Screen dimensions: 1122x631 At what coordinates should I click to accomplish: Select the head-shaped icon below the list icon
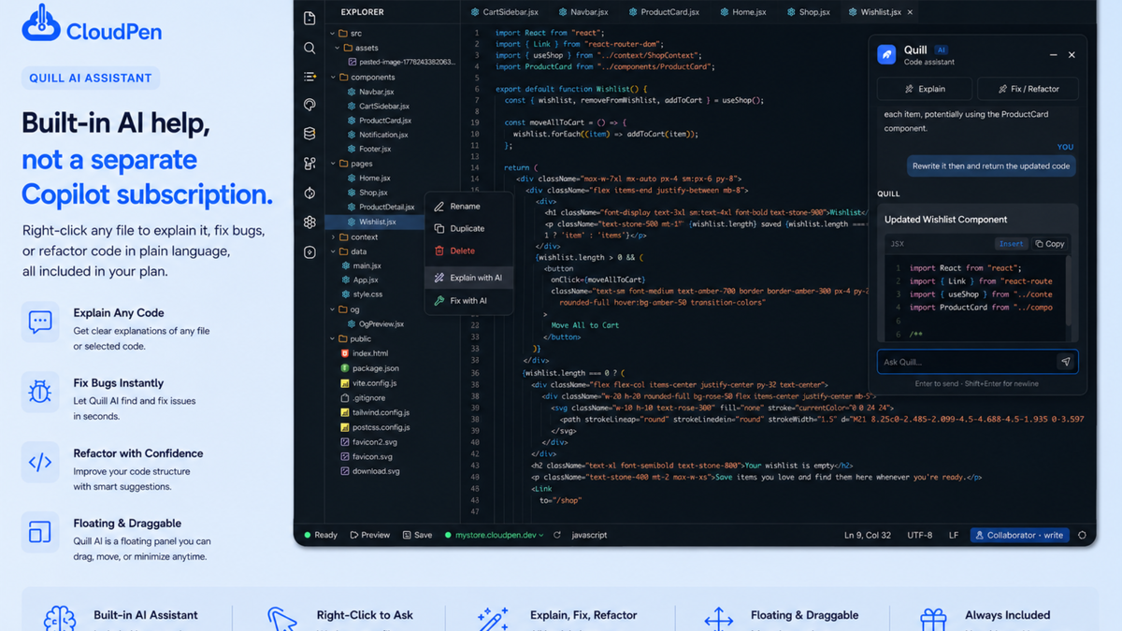click(309, 105)
